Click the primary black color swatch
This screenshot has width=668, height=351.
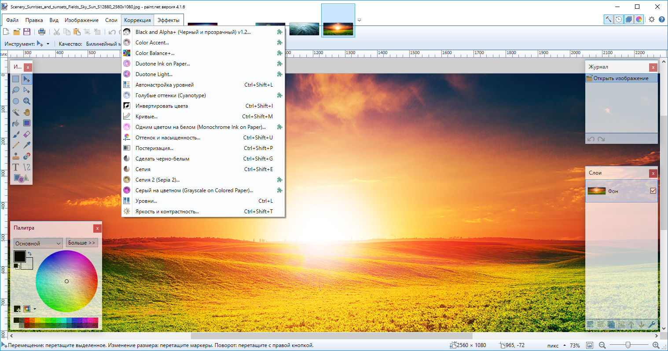point(19,256)
